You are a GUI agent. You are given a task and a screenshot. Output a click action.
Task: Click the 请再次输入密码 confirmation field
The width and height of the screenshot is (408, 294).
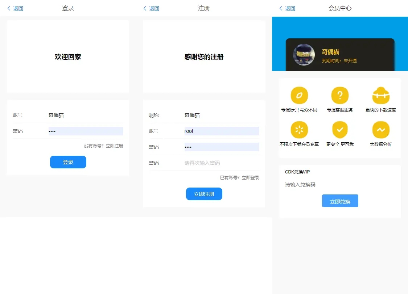tap(222, 163)
